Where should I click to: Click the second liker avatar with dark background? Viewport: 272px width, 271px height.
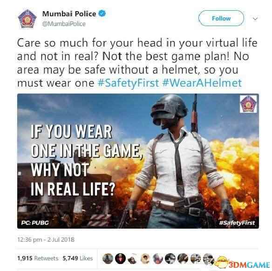pyautogui.click(x=120, y=258)
